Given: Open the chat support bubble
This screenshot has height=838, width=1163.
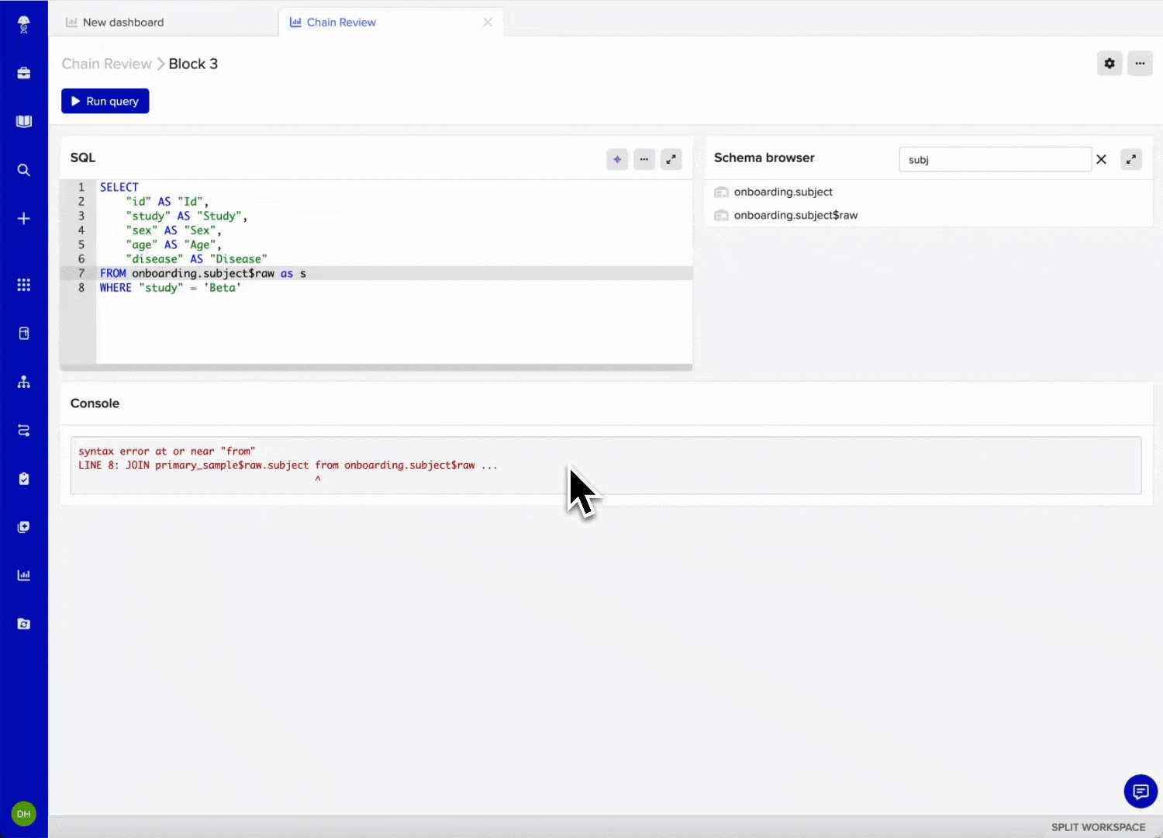Looking at the screenshot, I should pyautogui.click(x=1141, y=791).
